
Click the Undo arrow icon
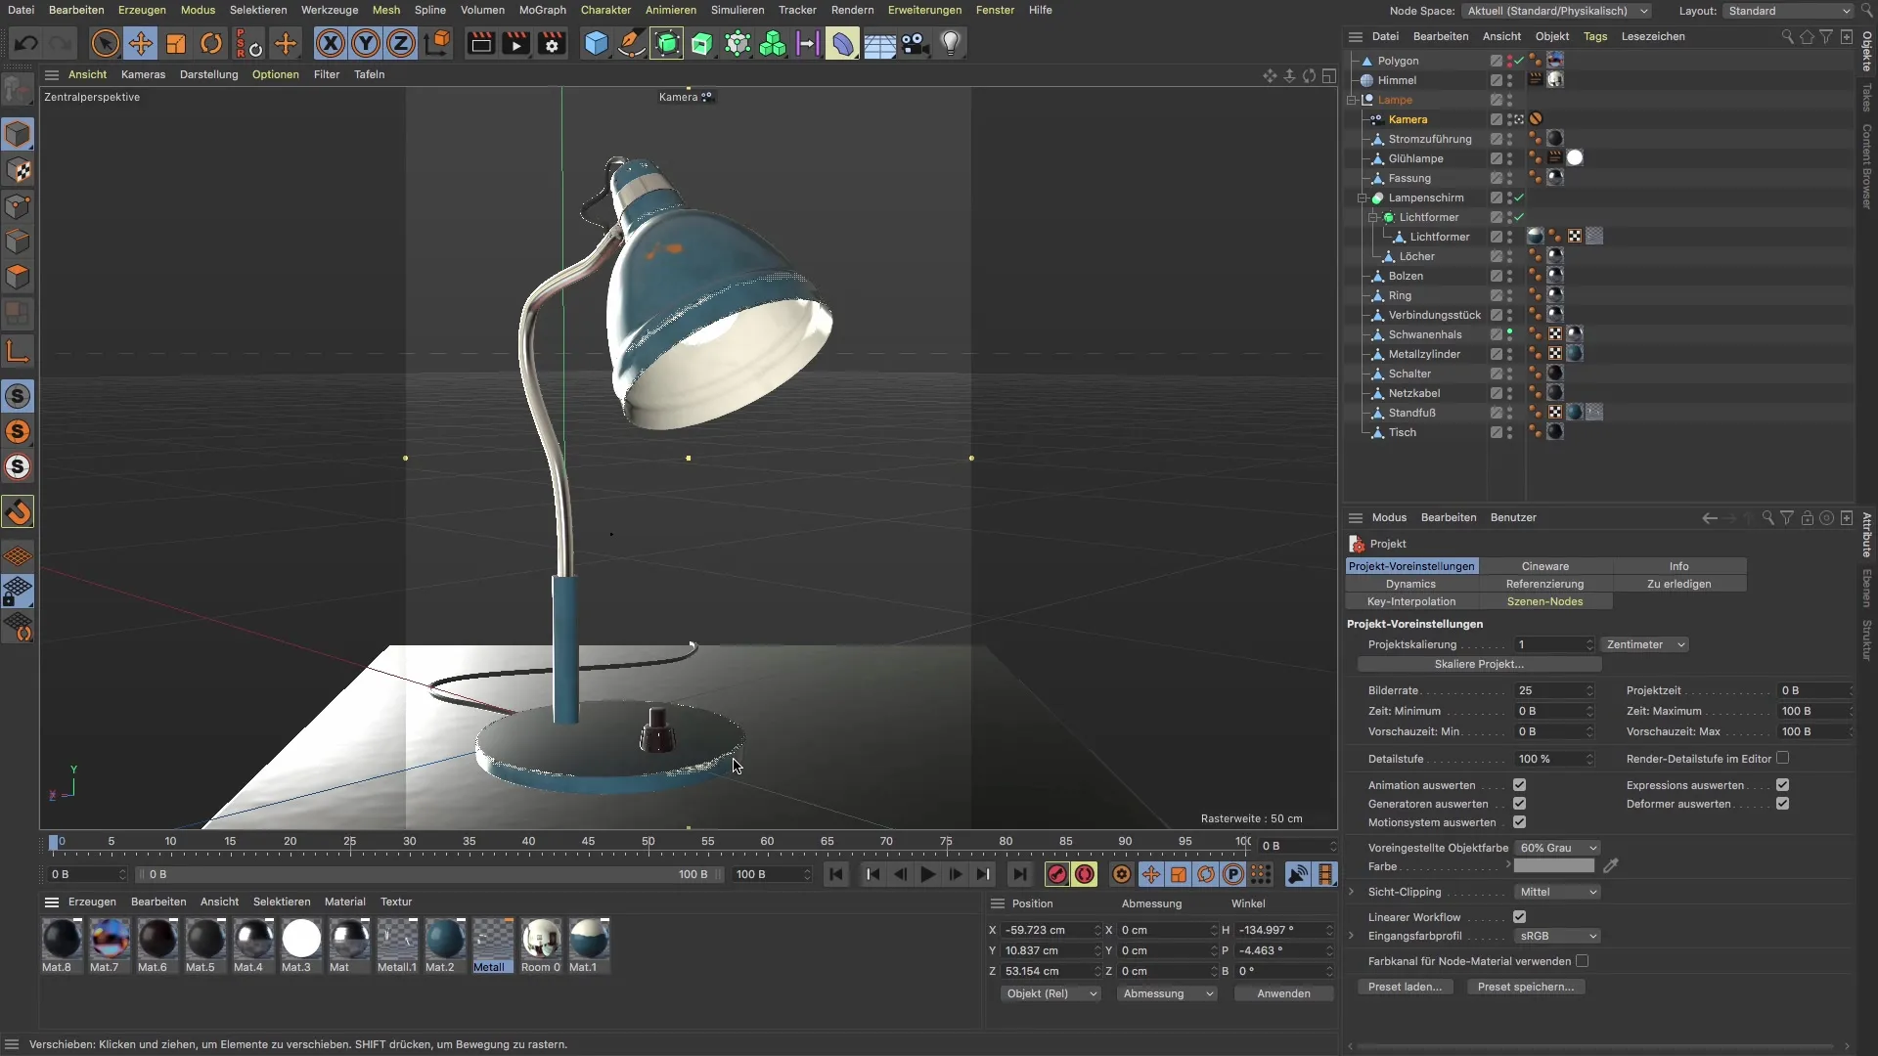pos(26,43)
